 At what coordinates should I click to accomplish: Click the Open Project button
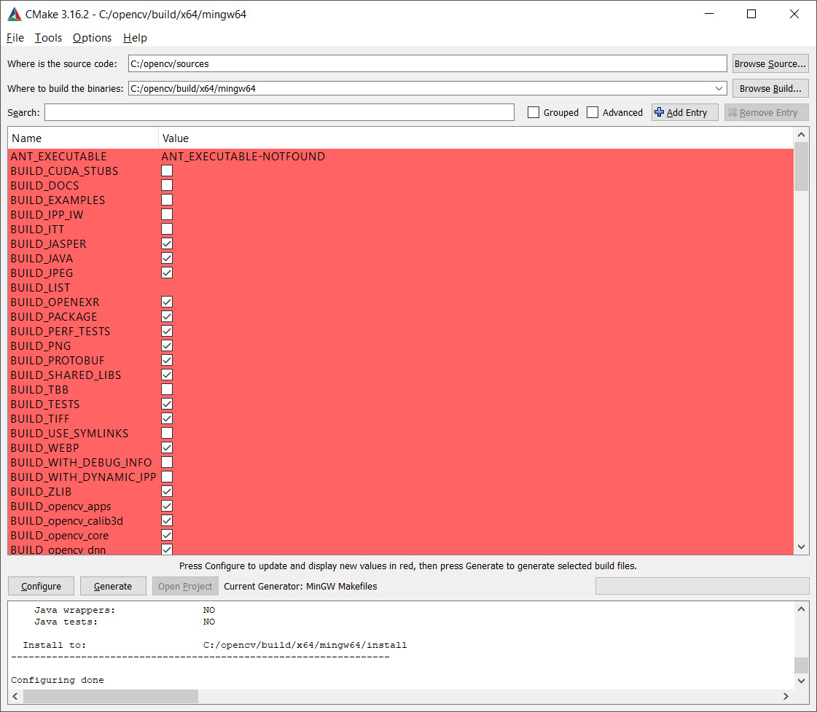(x=185, y=586)
